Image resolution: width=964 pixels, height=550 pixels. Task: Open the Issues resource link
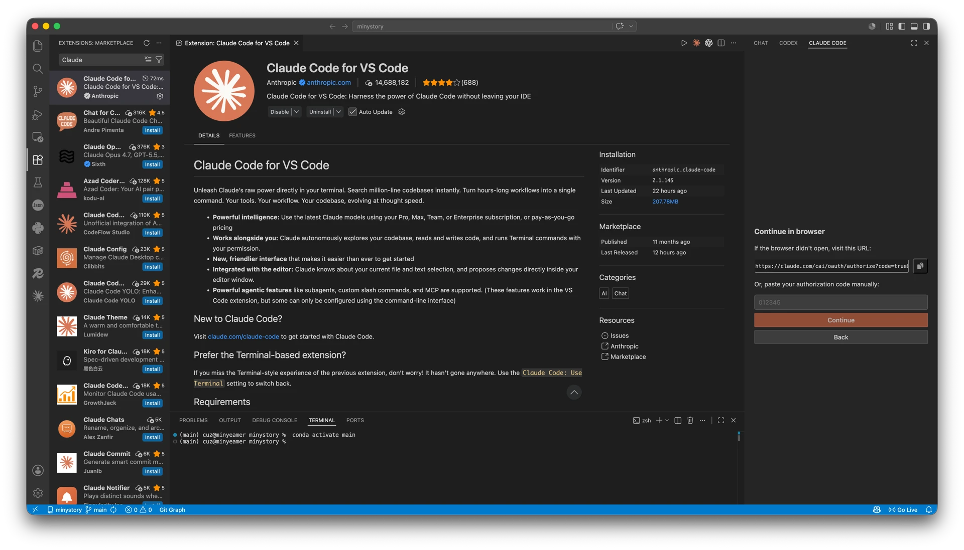coord(615,335)
